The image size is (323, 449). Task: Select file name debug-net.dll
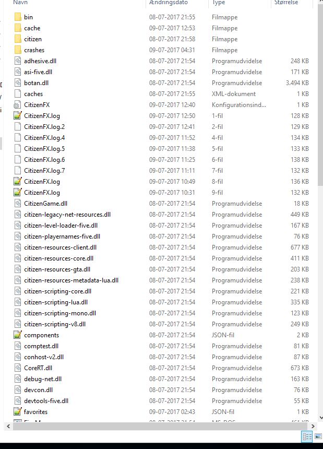click(x=43, y=379)
